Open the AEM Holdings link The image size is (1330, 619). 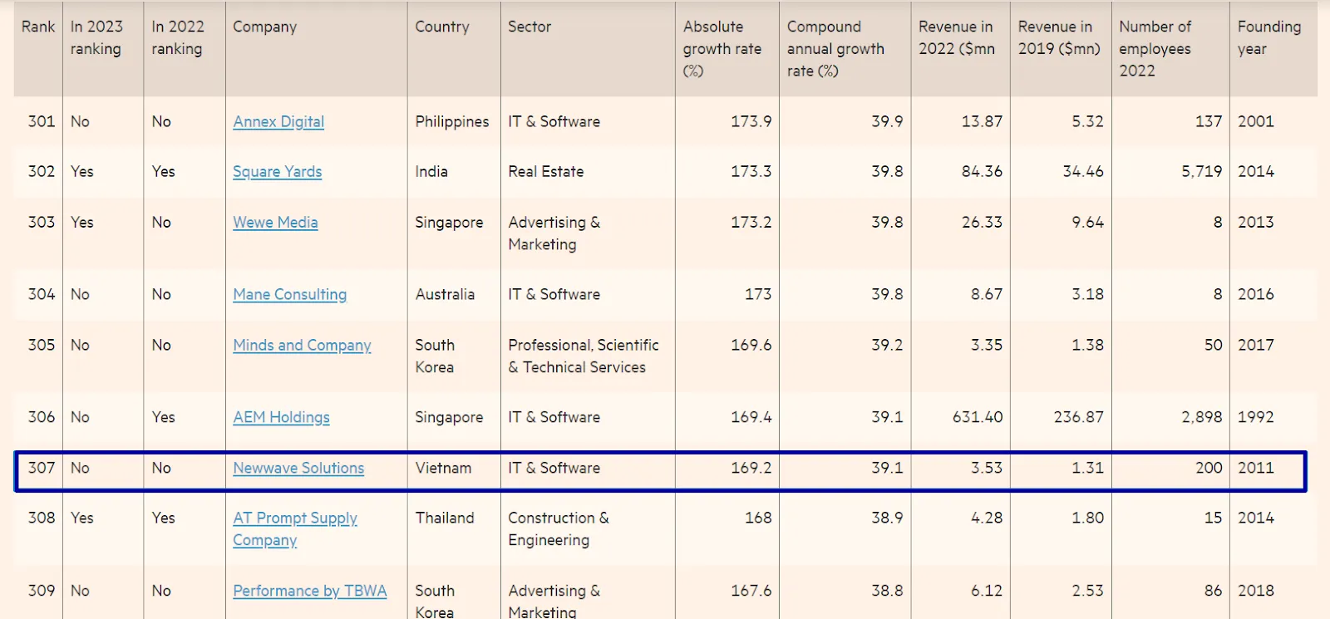281,417
